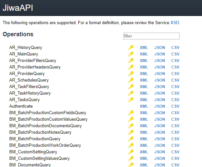Select the Authenticate operation name

pos(21,106)
